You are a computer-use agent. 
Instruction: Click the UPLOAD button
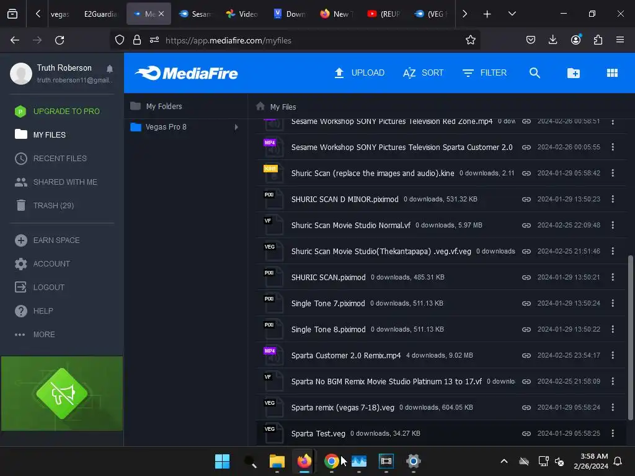point(359,73)
